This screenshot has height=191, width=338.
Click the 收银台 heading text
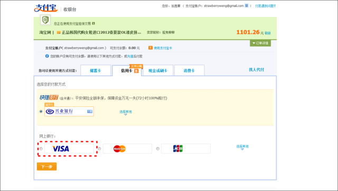pos(70,10)
